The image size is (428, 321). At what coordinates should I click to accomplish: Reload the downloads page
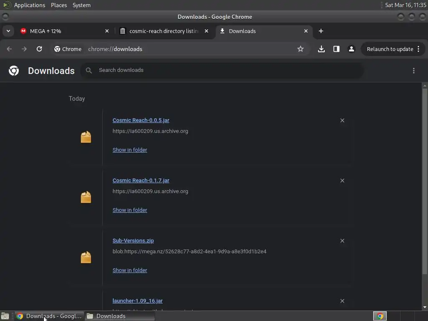tap(39, 49)
